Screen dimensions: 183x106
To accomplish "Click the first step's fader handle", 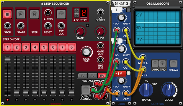I will click(7, 59).
